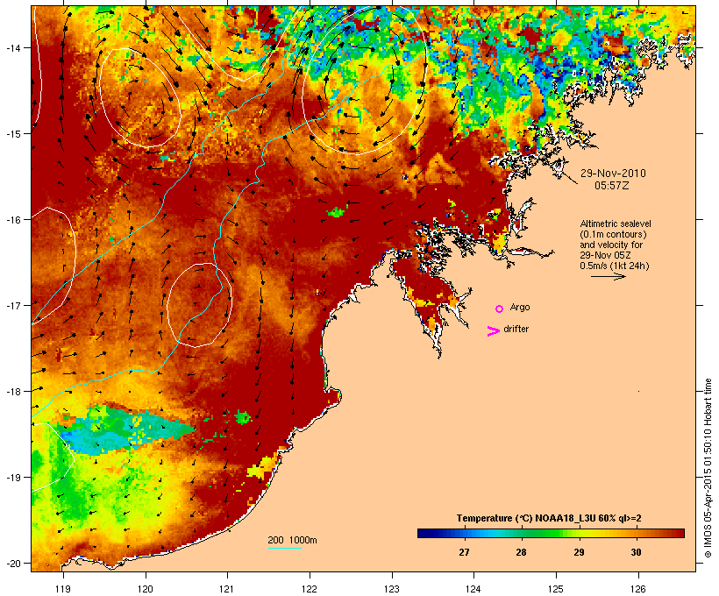
Task: Click the latitude axis label -16
Action: [x=12, y=220]
